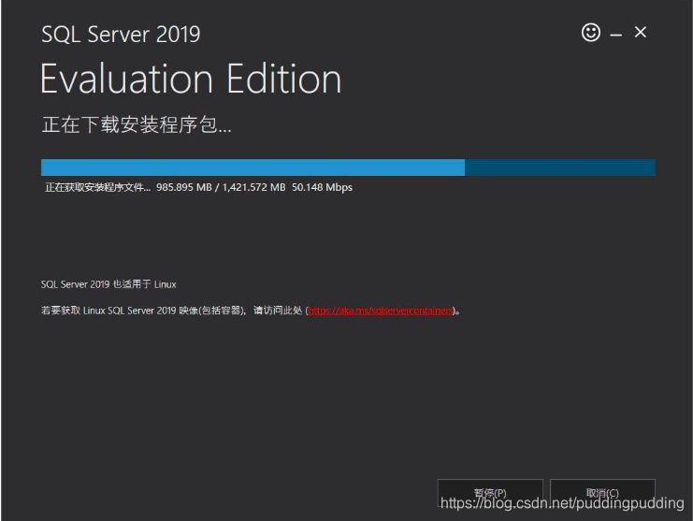693x521 pixels.
Task: Close the SQL Server 2019 installer
Action: click(641, 32)
